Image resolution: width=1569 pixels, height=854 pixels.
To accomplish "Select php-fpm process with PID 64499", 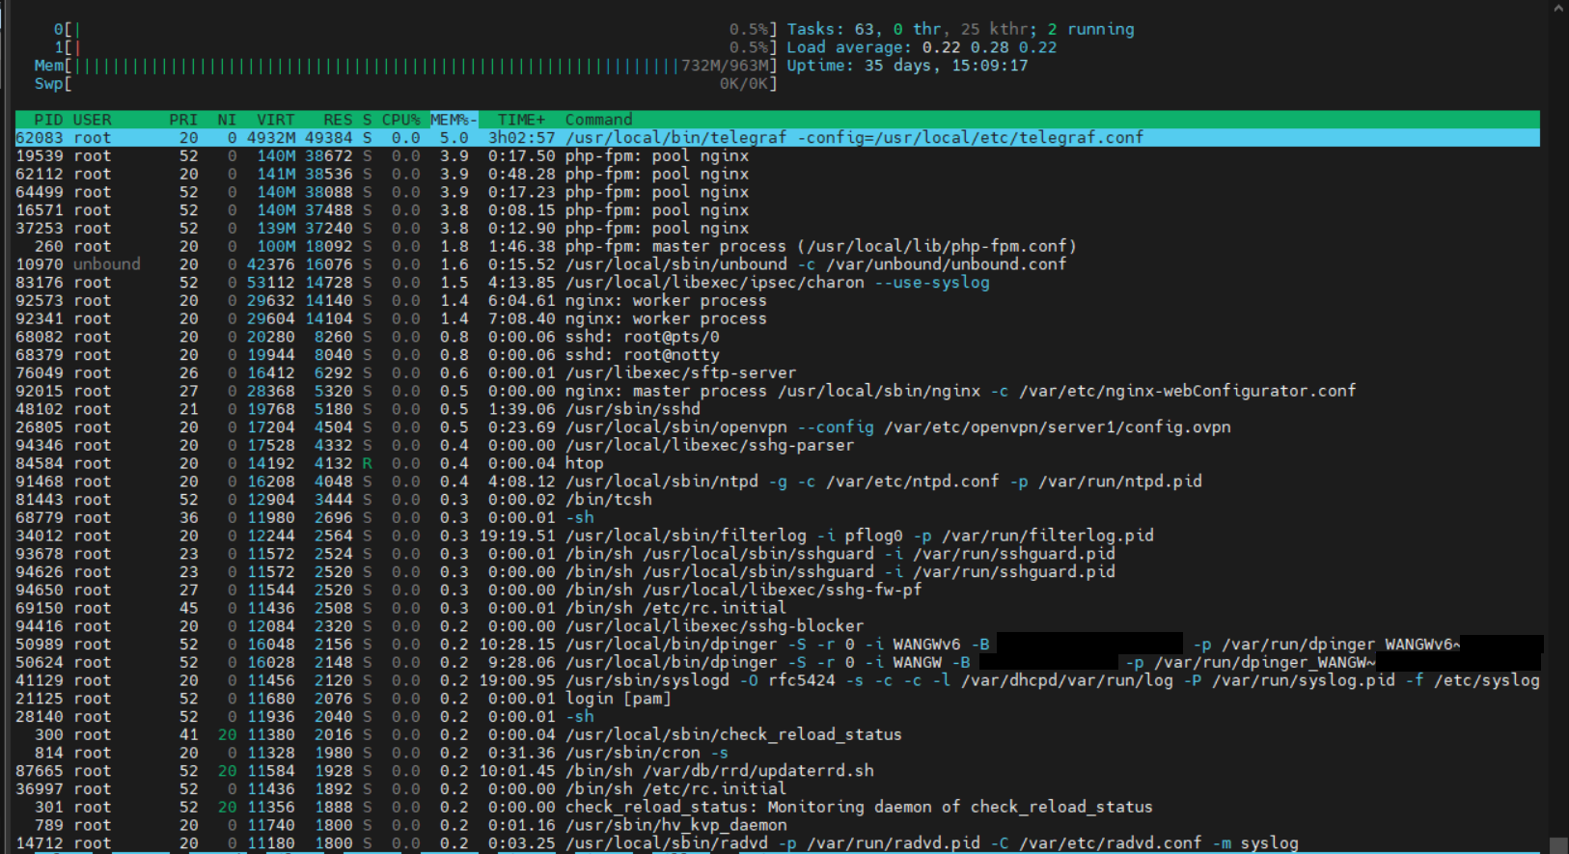I will pyautogui.click(x=777, y=192).
